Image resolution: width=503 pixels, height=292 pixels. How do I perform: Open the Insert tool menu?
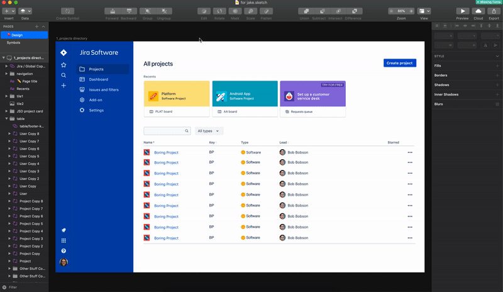click(9, 11)
